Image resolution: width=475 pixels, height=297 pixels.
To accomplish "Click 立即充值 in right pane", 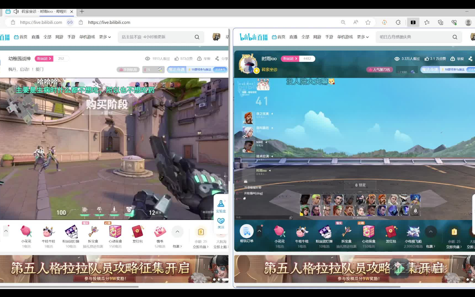I will click(x=454, y=247).
